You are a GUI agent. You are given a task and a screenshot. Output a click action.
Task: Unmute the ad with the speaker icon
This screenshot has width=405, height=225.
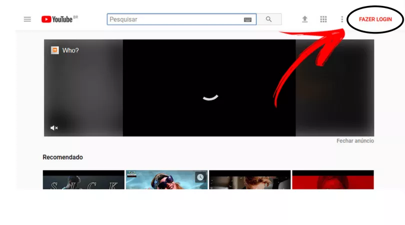point(54,128)
